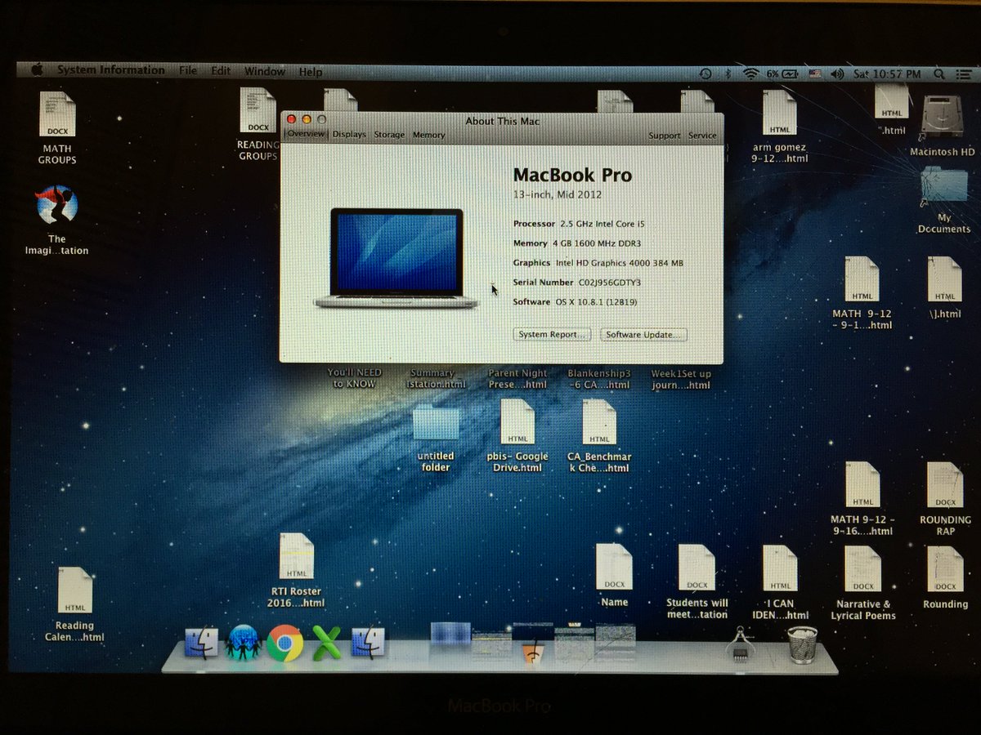Select Macintosh HD drive icon on desktop
The width and height of the screenshot is (981, 735).
point(942,117)
